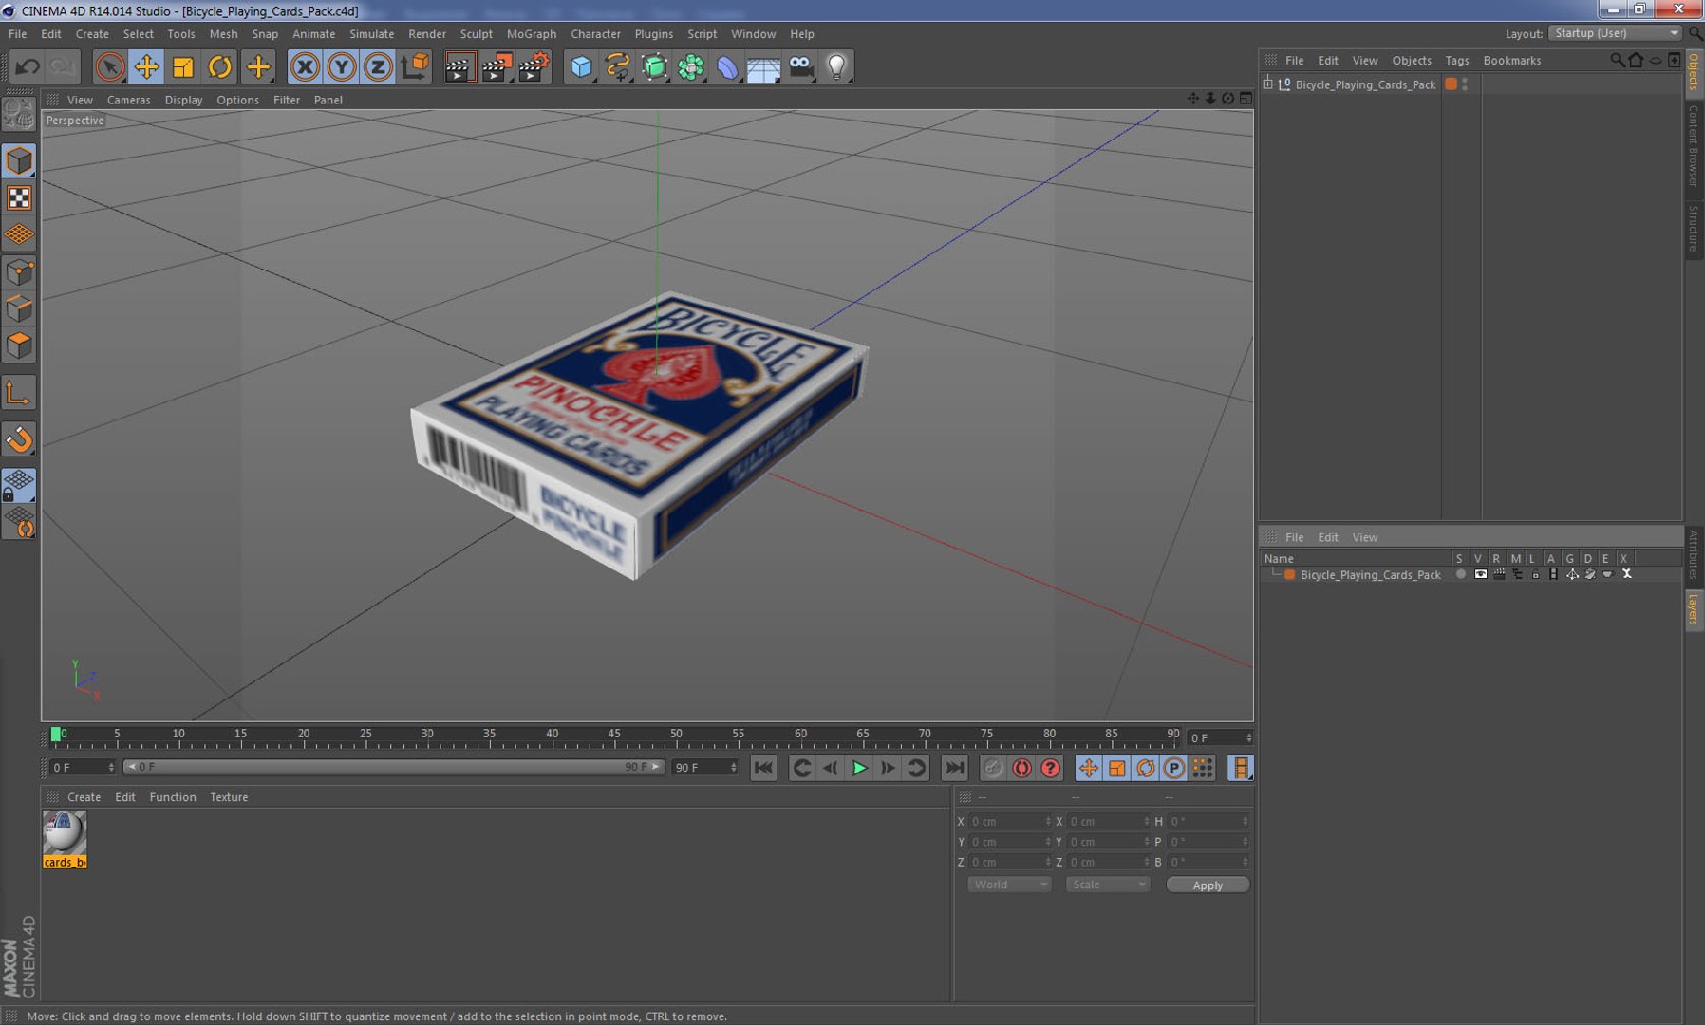Open the MoGraph menu
The width and height of the screenshot is (1705, 1025).
[x=532, y=34]
